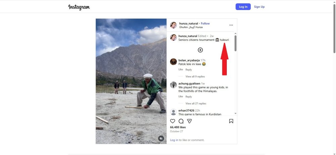The height and width of the screenshot is (155, 336).
Task: Open comments with the speech bubble icon
Action: pyautogui.click(x=181, y=121)
